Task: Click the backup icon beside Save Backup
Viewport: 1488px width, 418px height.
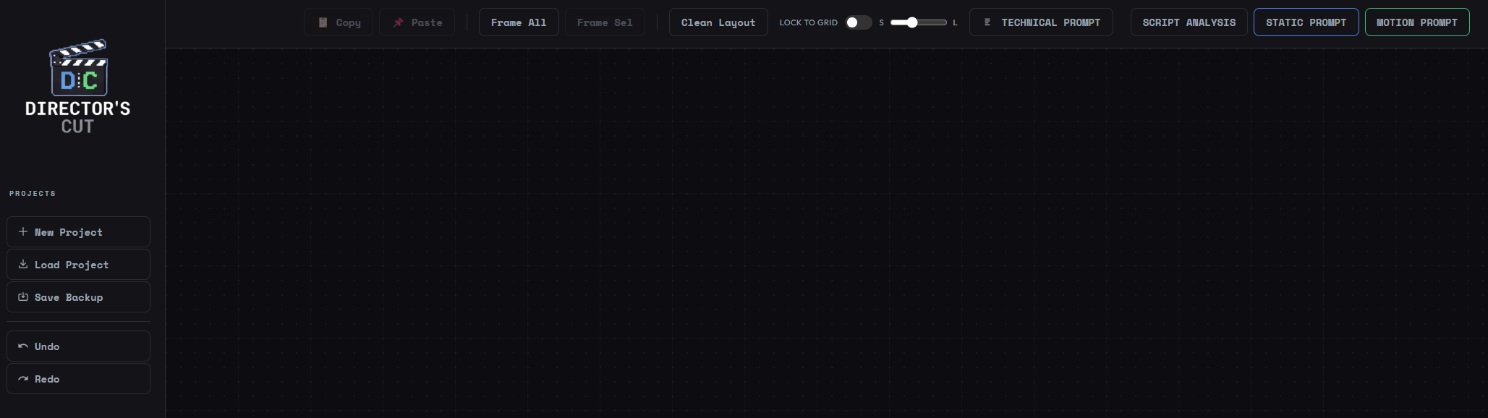Action: click(x=23, y=297)
